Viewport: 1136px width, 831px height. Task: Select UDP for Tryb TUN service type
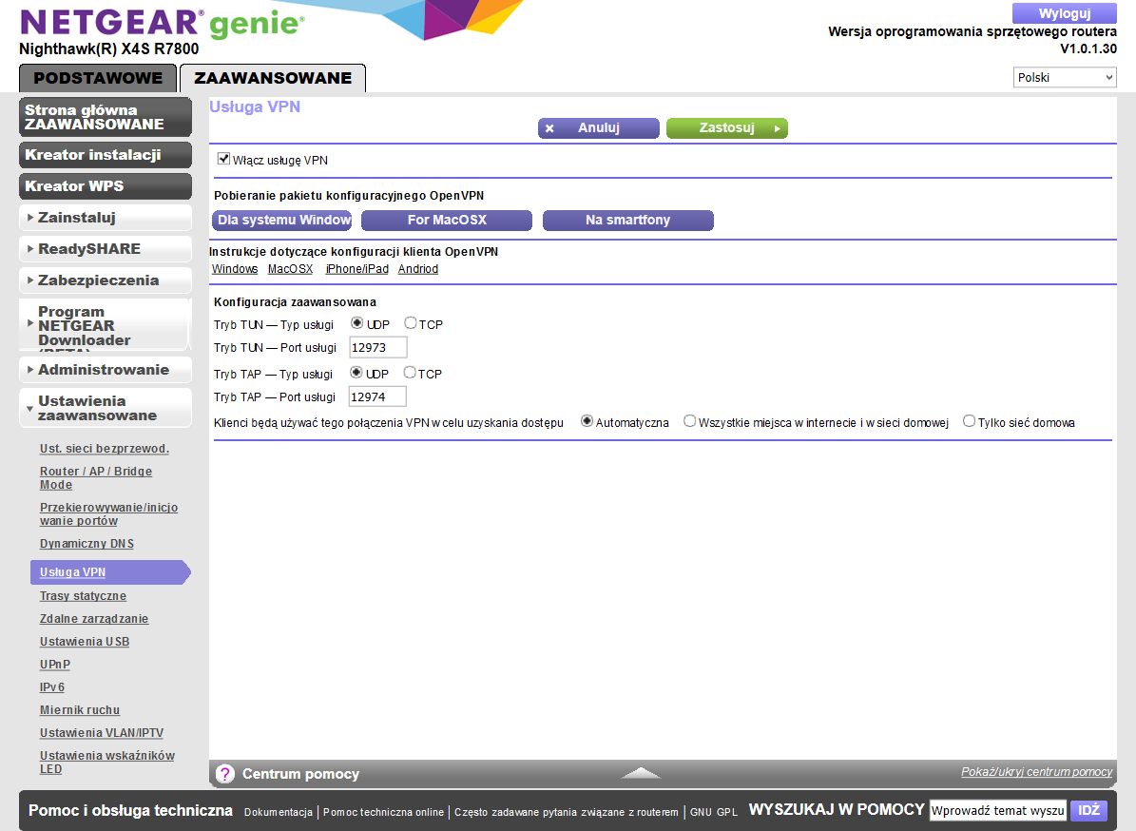point(356,323)
